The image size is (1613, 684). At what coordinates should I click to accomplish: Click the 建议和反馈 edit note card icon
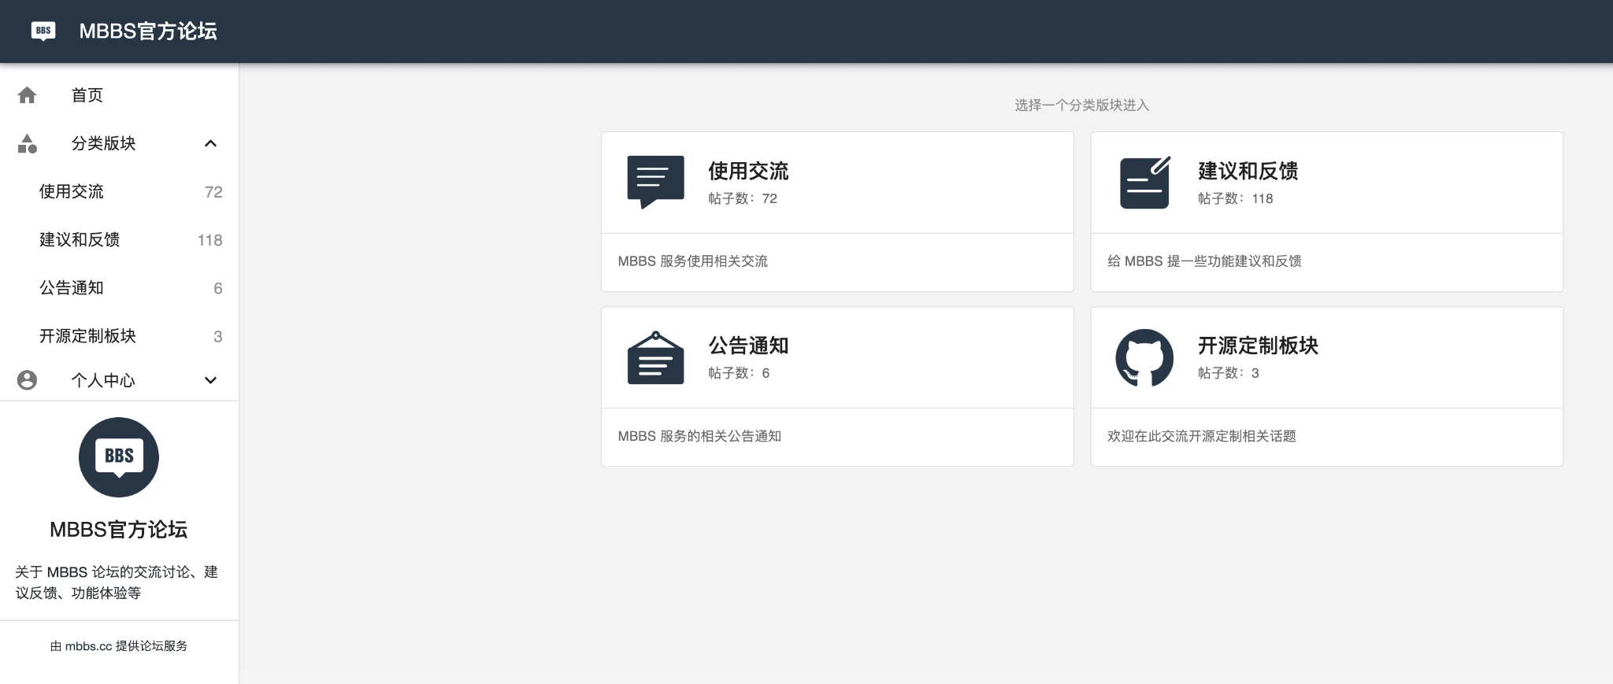point(1144,183)
